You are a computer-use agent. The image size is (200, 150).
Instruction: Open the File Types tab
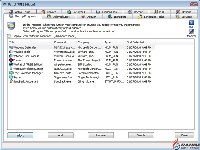76,12
